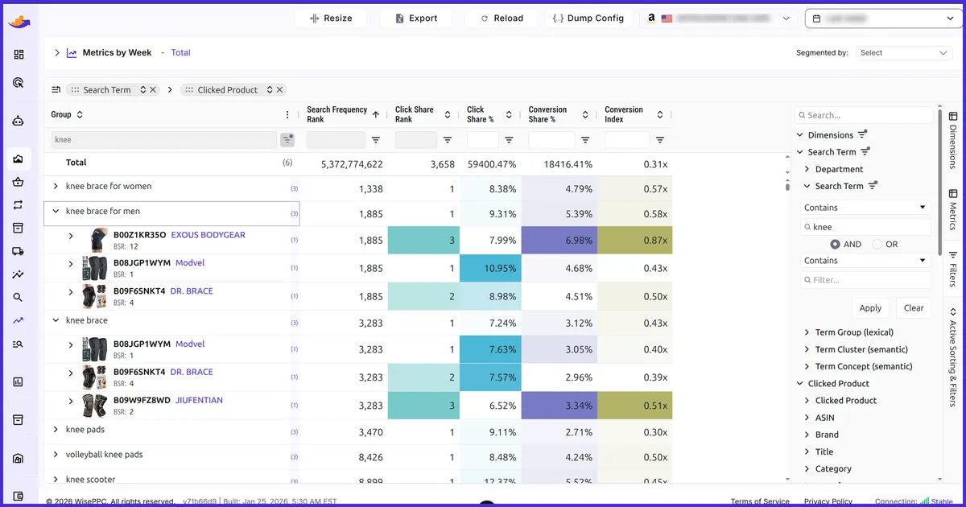This screenshot has width=966, height=507.
Task: Remove the Search Term grouping chip
Action: (153, 90)
